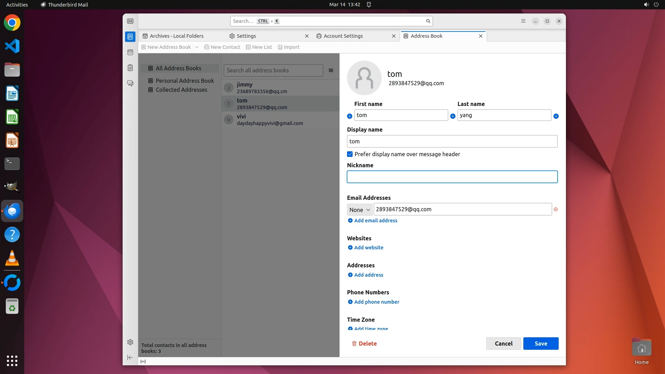Viewport: 665px width, 374px height.
Task: Click the Nickname input field
Action: pos(452,177)
